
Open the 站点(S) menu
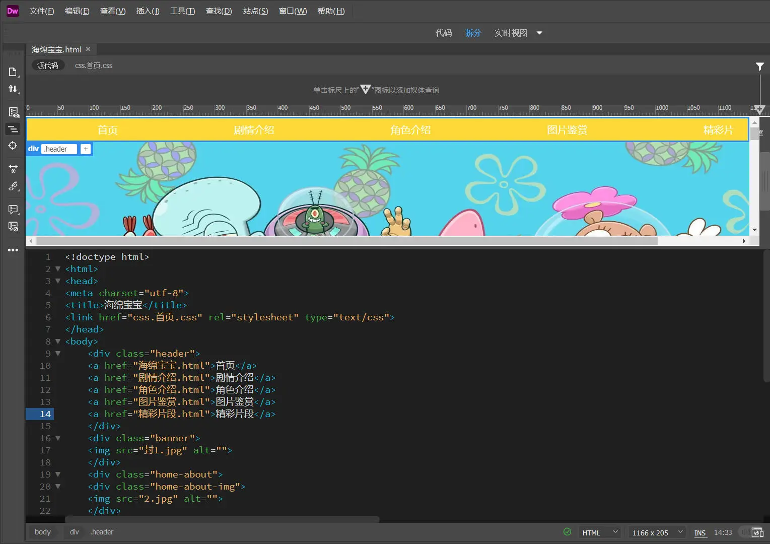pos(256,11)
